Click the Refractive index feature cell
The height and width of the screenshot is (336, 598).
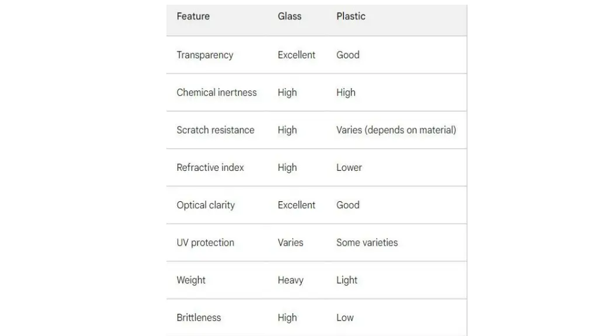click(x=210, y=167)
